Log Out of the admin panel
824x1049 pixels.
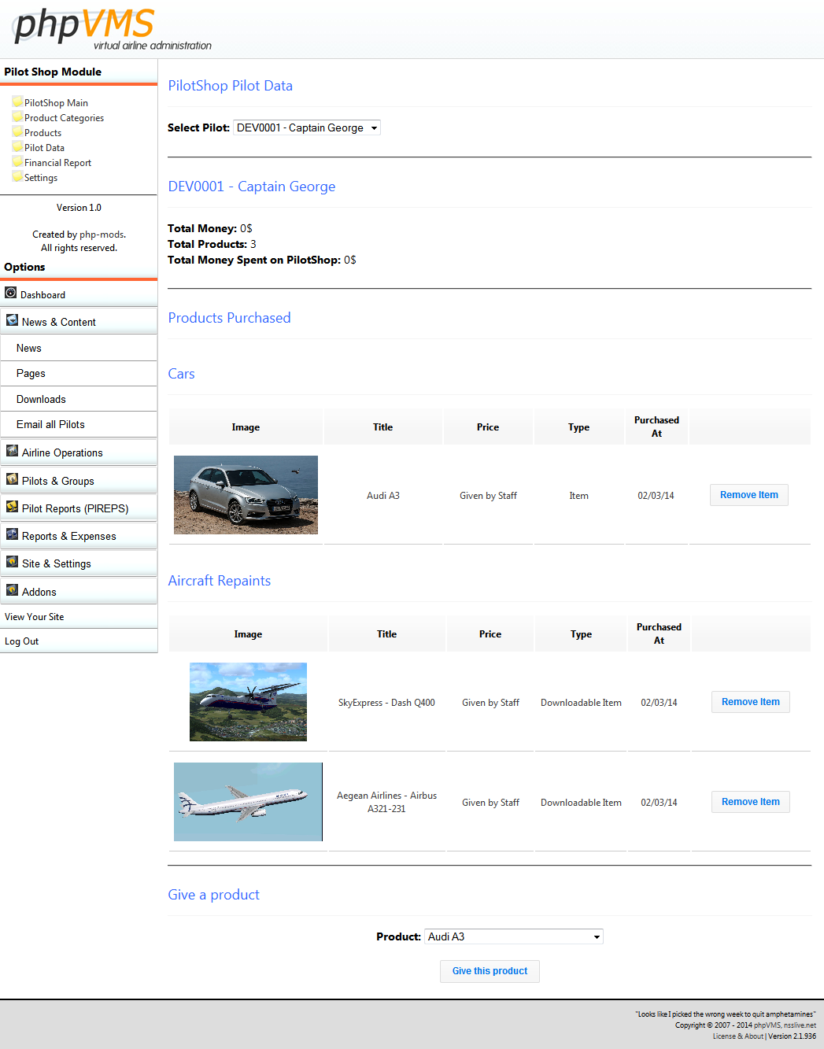point(79,641)
